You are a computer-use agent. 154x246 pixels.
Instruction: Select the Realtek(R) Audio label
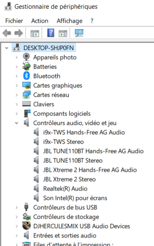tap(65, 189)
